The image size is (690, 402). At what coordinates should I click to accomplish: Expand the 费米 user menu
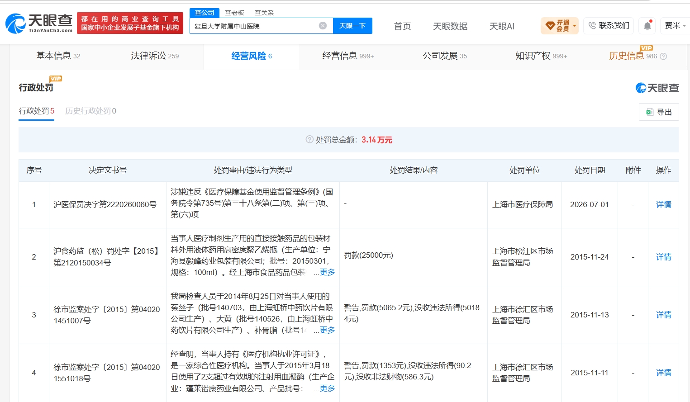(675, 26)
